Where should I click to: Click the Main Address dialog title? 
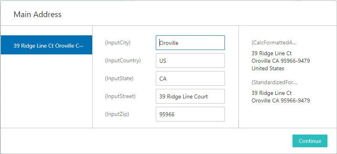(x=37, y=14)
